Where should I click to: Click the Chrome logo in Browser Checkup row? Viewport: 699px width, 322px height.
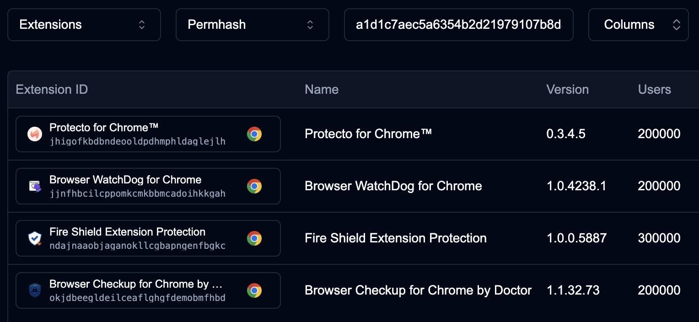(x=254, y=290)
